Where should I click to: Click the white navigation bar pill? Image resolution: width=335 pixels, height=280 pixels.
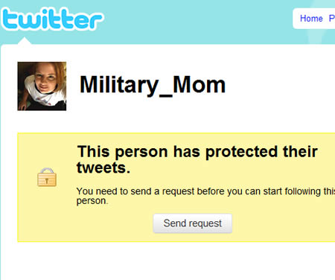(x=314, y=19)
